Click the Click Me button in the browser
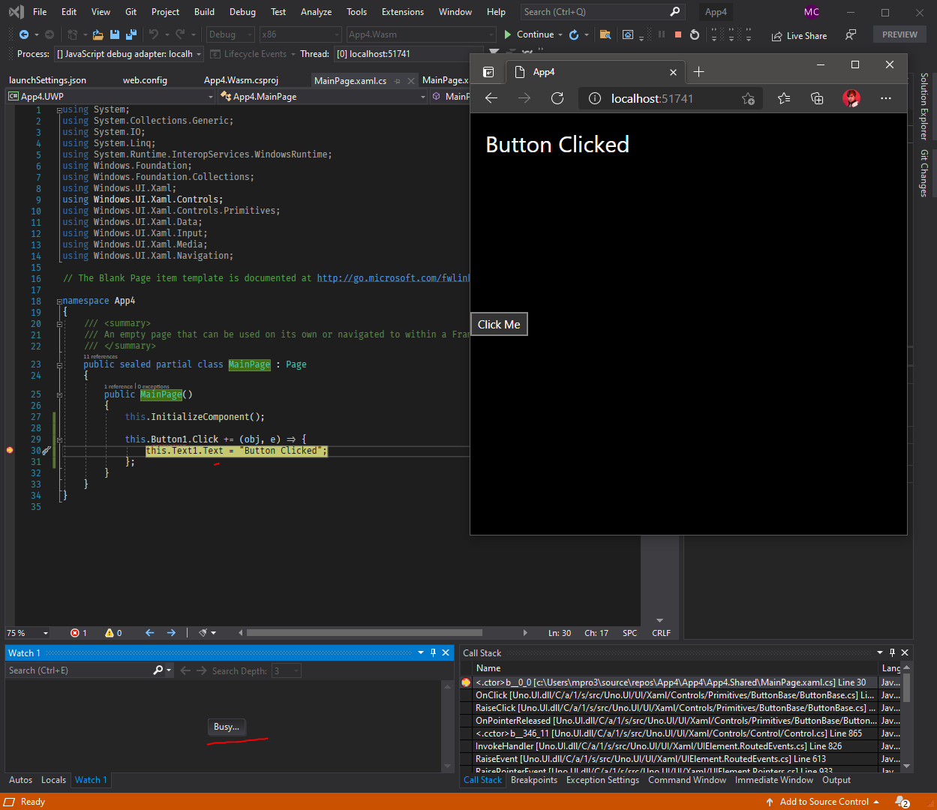The image size is (937, 810). point(498,324)
